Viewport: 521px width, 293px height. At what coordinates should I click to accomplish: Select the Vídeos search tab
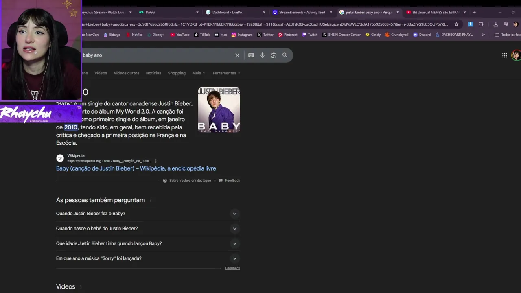click(101, 73)
